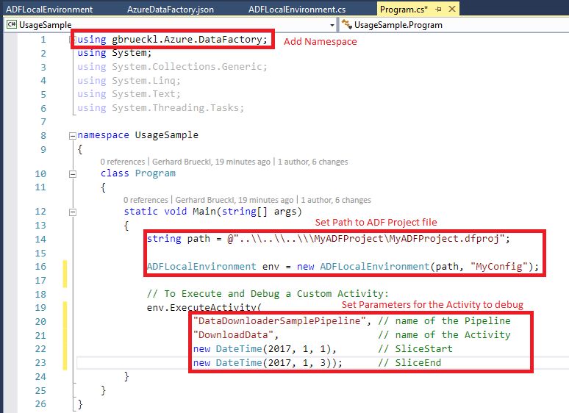Screen dimensions: 569x413
Task: Open the AzureDataFactory.json tab
Action: 171,10
